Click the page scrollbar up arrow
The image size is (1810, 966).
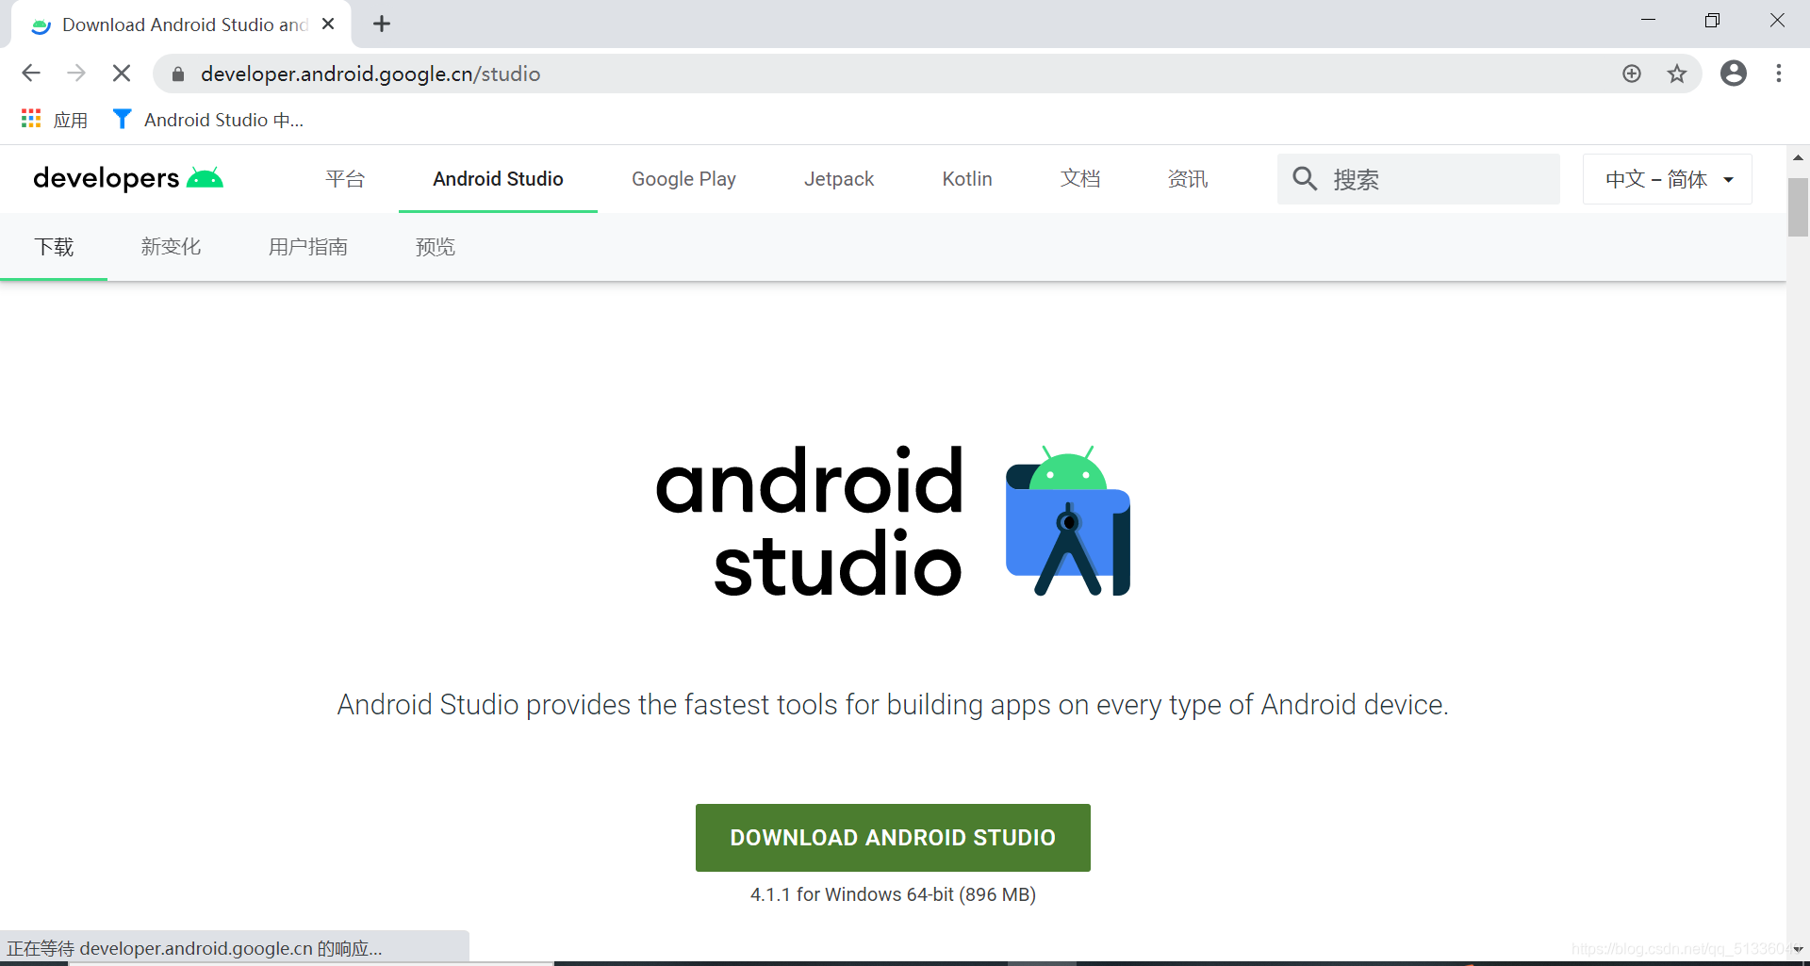click(1798, 156)
